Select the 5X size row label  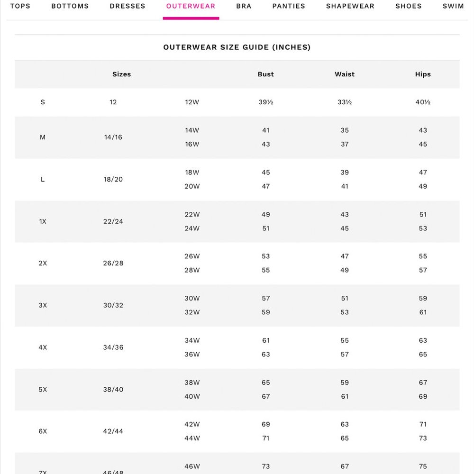(x=43, y=389)
